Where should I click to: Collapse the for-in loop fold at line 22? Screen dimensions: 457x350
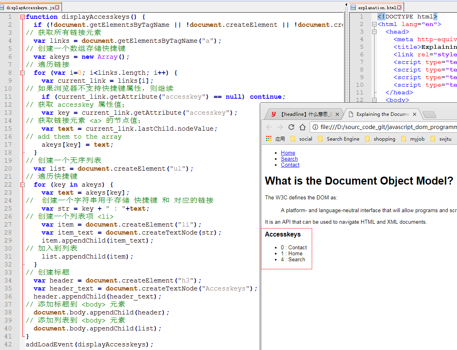tap(22, 185)
